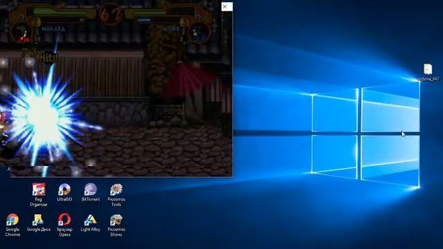Select the Picosmos Tools shortcut

point(116,195)
